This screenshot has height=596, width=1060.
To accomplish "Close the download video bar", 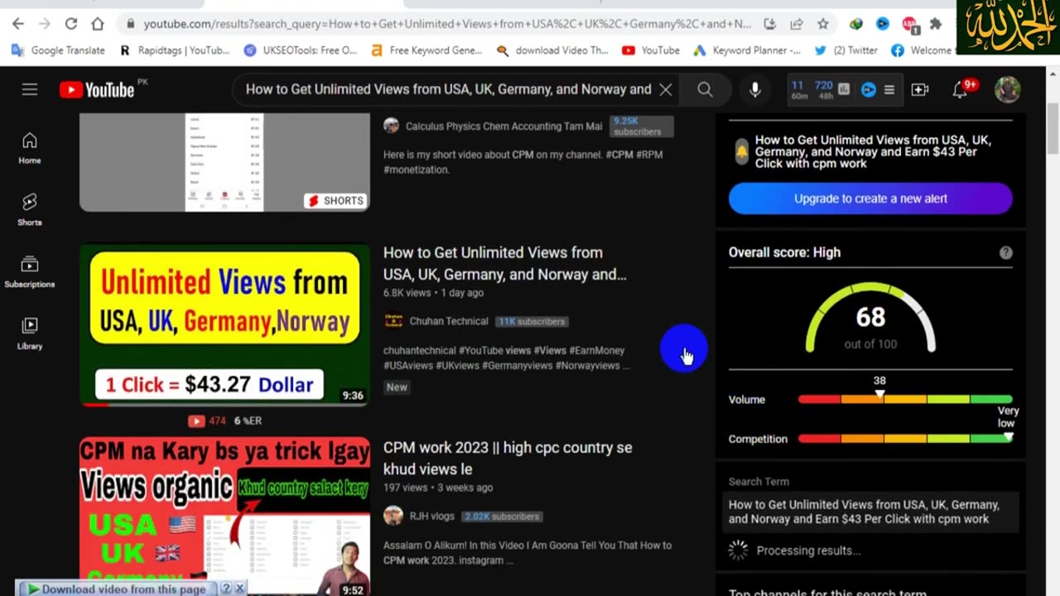I will point(239,589).
